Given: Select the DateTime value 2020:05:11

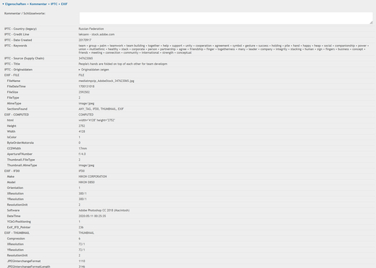Looking at the screenshot, I should click(92, 216).
